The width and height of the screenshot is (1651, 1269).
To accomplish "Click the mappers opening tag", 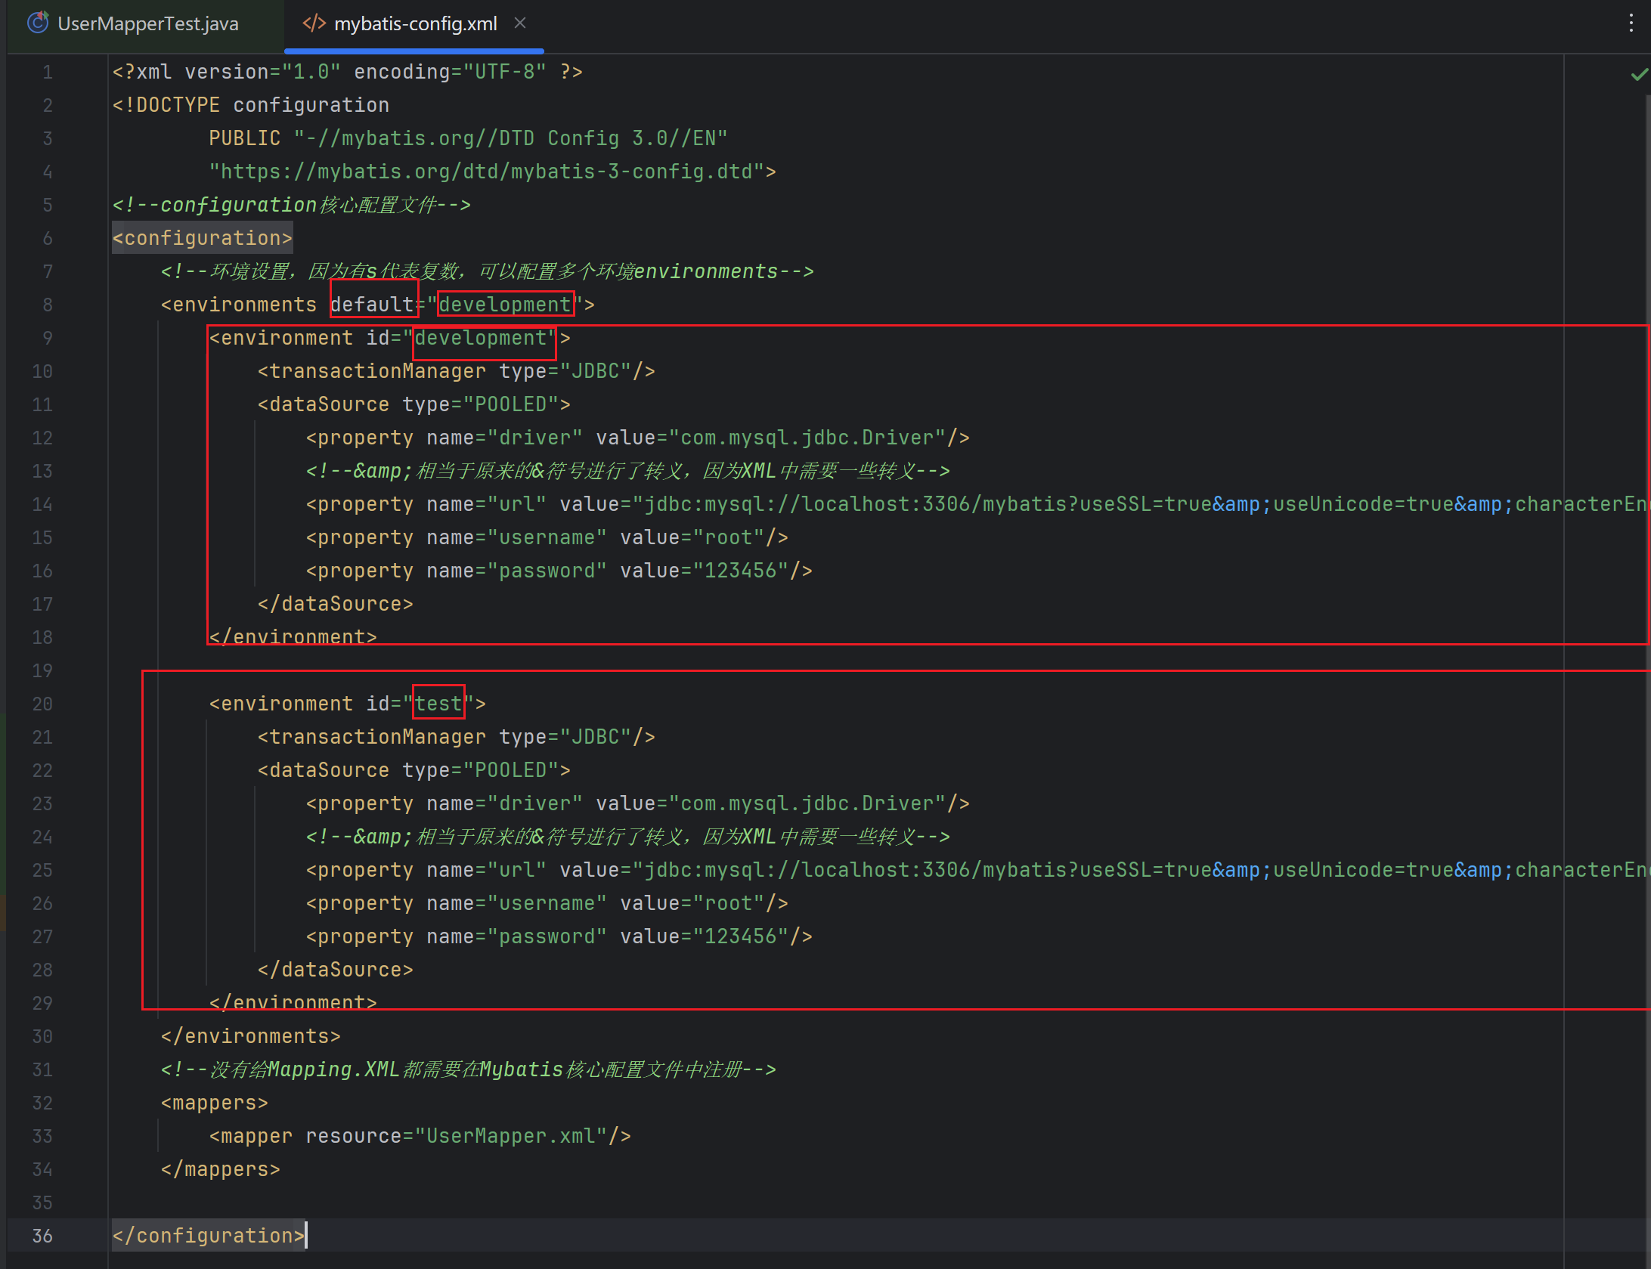I will 214,1103.
